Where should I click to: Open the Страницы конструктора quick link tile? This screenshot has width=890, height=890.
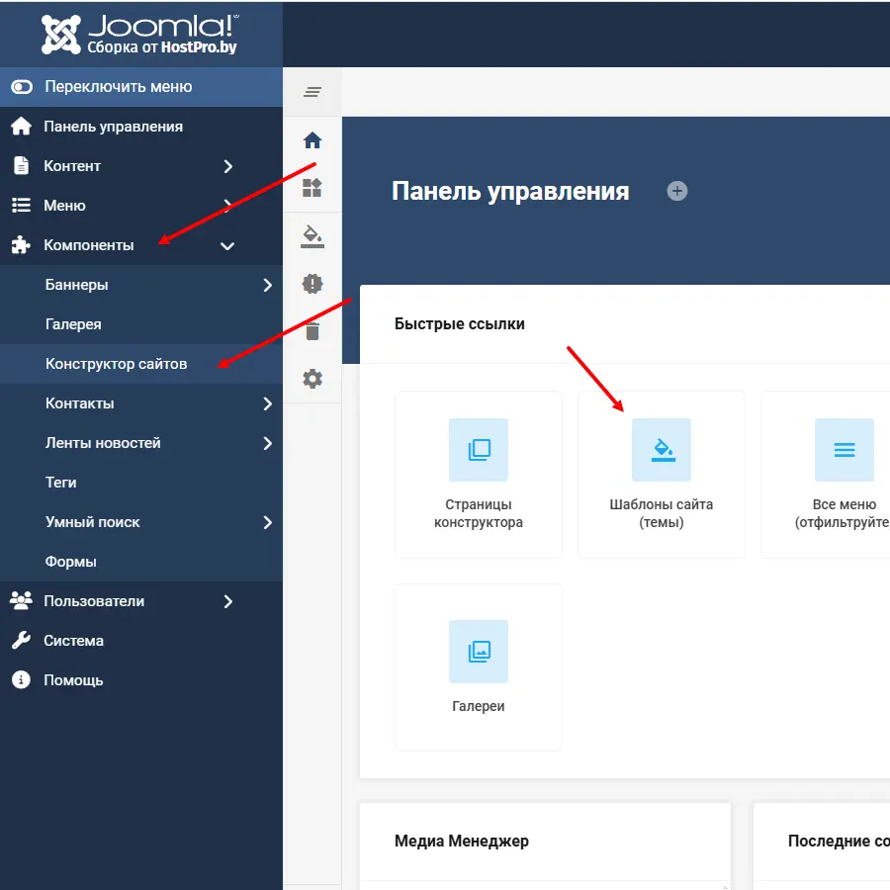[x=479, y=475]
